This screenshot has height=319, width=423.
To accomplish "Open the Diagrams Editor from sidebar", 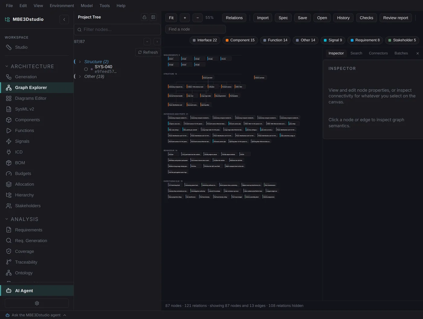I will coord(37,98).
